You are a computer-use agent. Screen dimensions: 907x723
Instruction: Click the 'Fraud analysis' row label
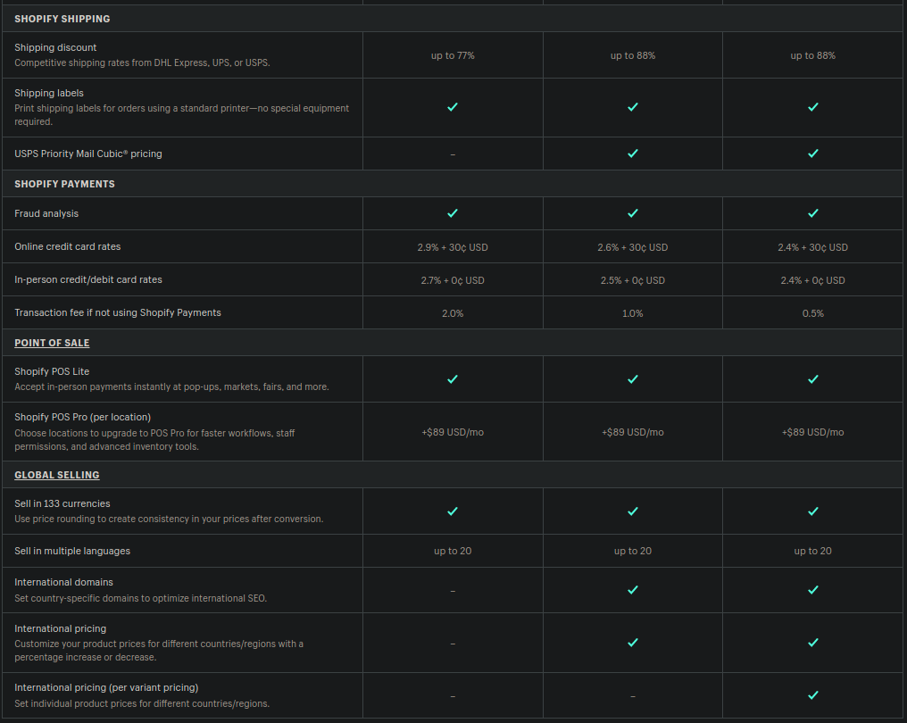point(46,213)
